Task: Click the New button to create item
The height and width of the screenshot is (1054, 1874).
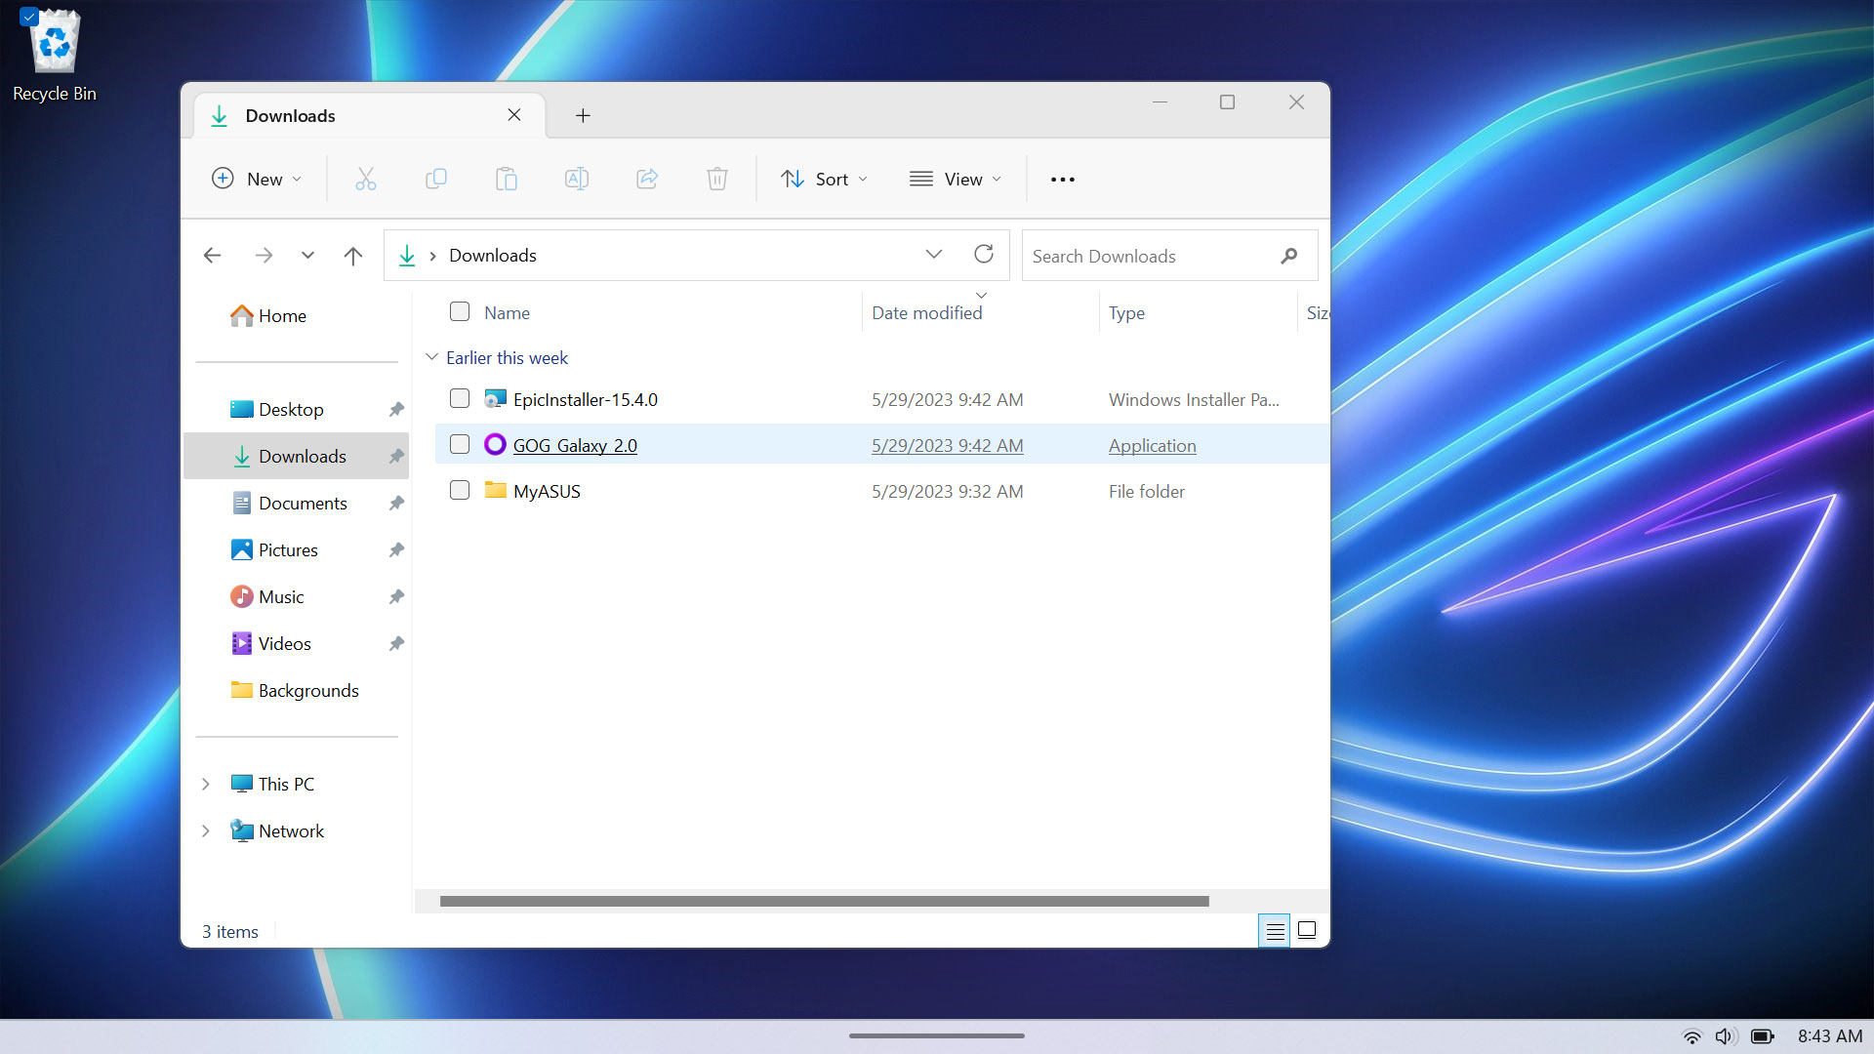Action: 256,179
